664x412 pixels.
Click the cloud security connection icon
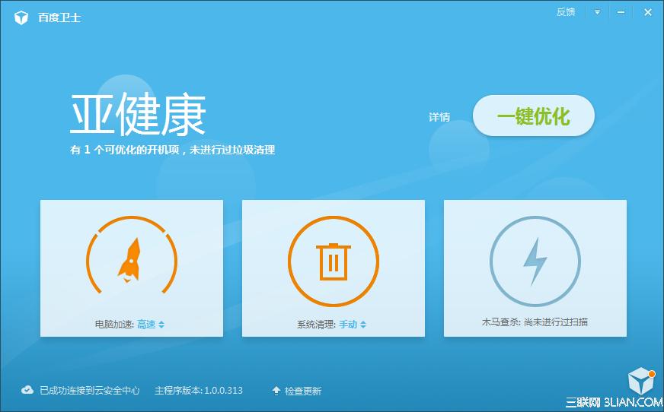tap(27, 390)
